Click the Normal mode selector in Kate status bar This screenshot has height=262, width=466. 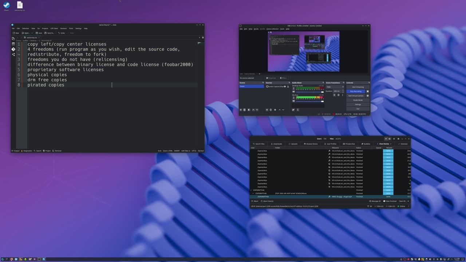(x=201, y=151)
